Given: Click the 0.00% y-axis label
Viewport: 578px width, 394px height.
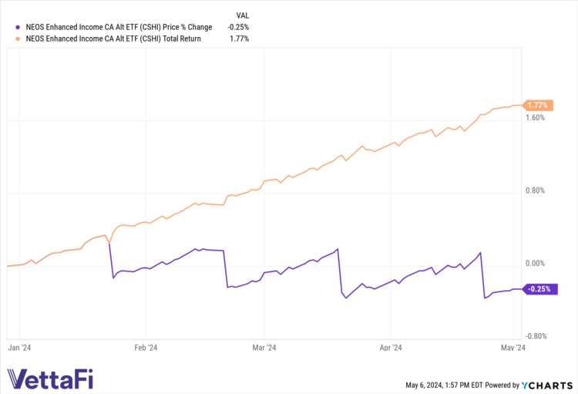Looking at the screenshot, I should (x=535, y=264).
